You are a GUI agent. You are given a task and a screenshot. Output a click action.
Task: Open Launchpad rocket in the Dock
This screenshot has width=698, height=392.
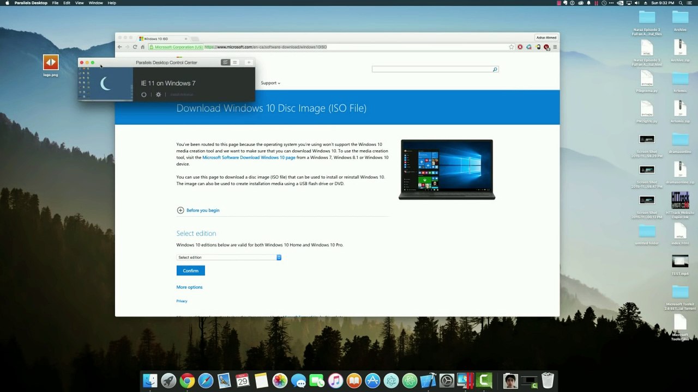click(x=169, y=381)
